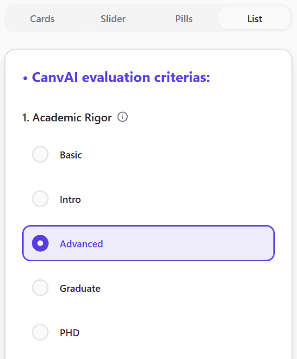Click the "Intro" option label text
297x359 pixels.
coord(70,200)
